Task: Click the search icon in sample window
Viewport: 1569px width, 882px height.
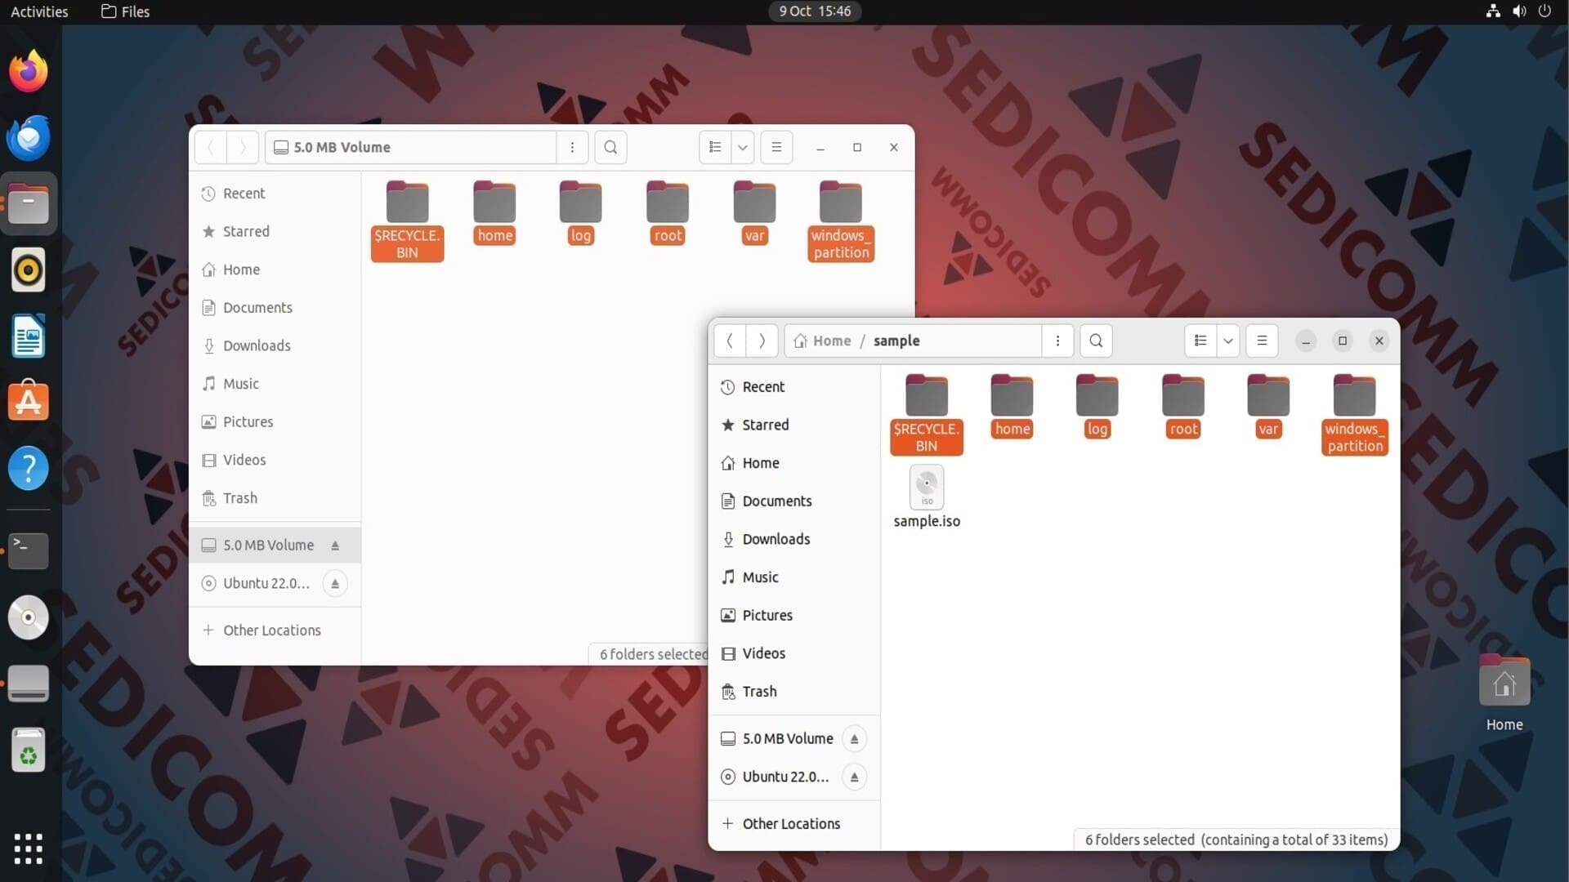Action: [1096, 341]
